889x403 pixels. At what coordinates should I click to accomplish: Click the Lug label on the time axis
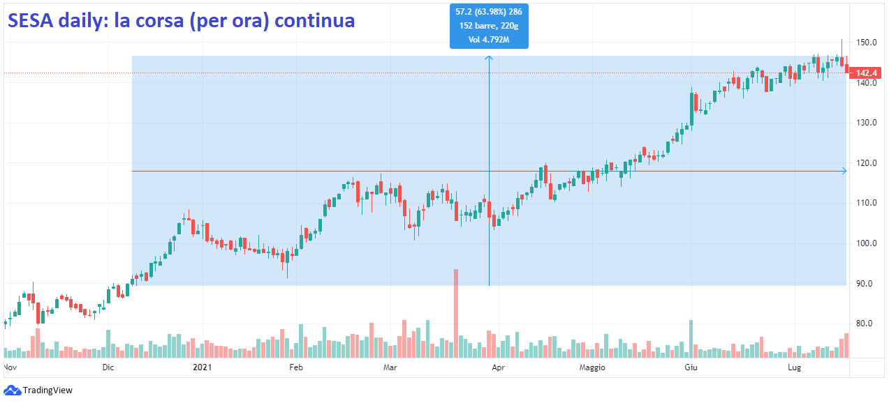pos(794,367)
